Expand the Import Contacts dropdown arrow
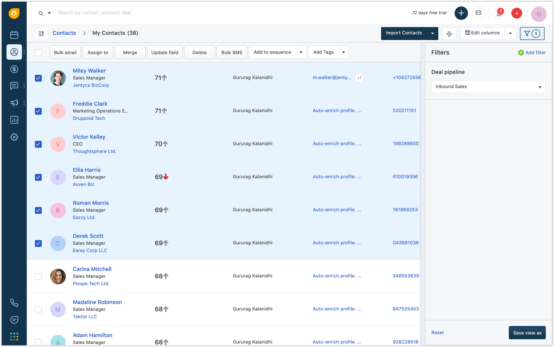This screenshot has width=554, height=347. tap(432, 33)
